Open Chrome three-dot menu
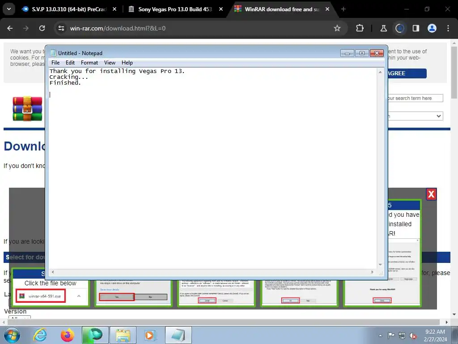 pyautogui.click(x=448, y=28)
